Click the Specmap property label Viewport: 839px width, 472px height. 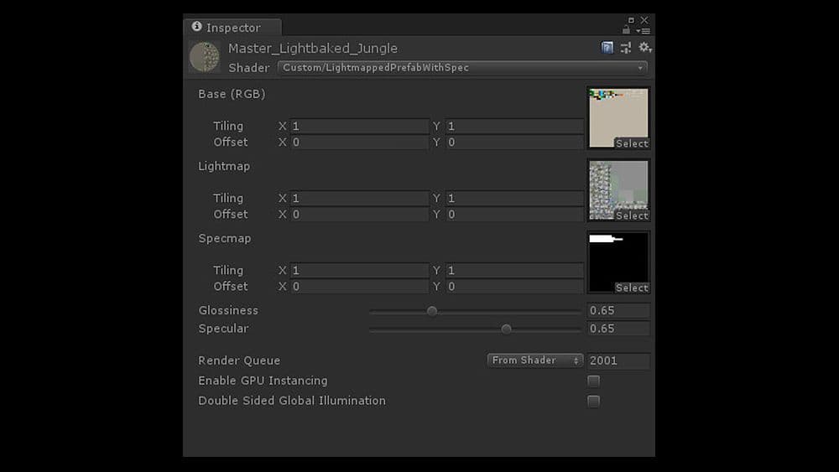[225, 238]
